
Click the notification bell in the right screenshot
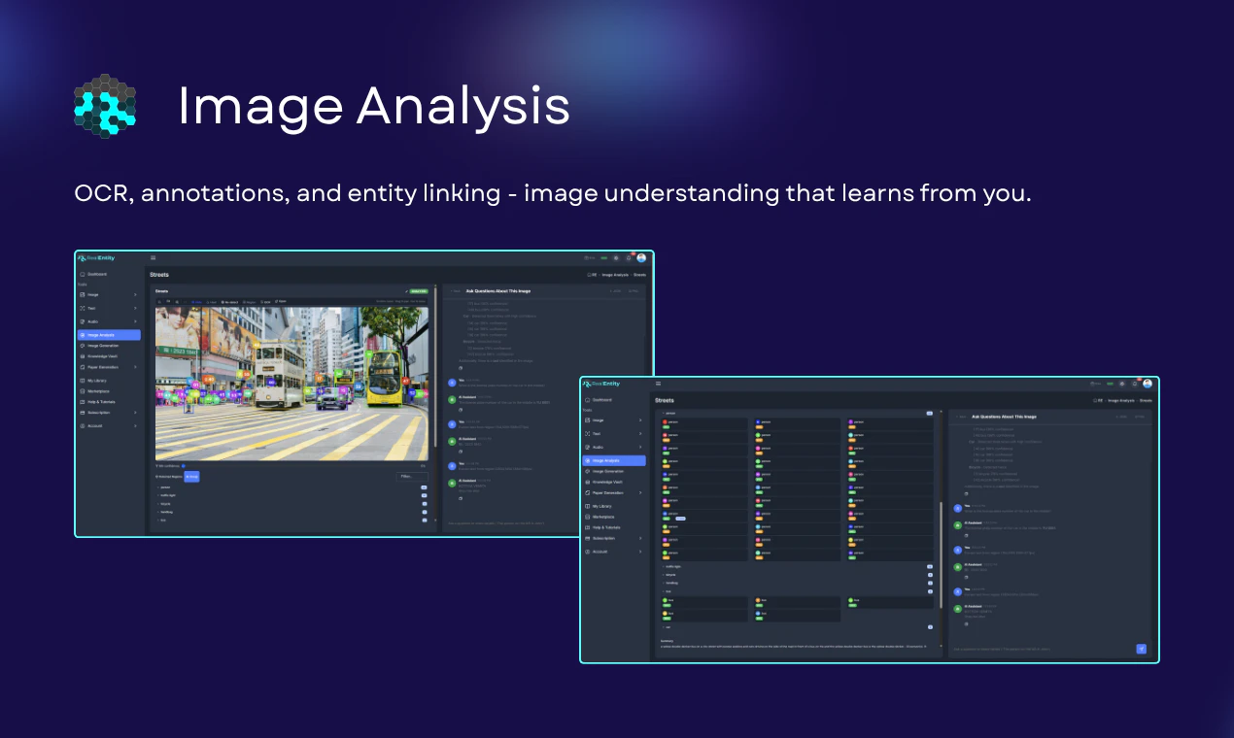tap(1134, 384)
